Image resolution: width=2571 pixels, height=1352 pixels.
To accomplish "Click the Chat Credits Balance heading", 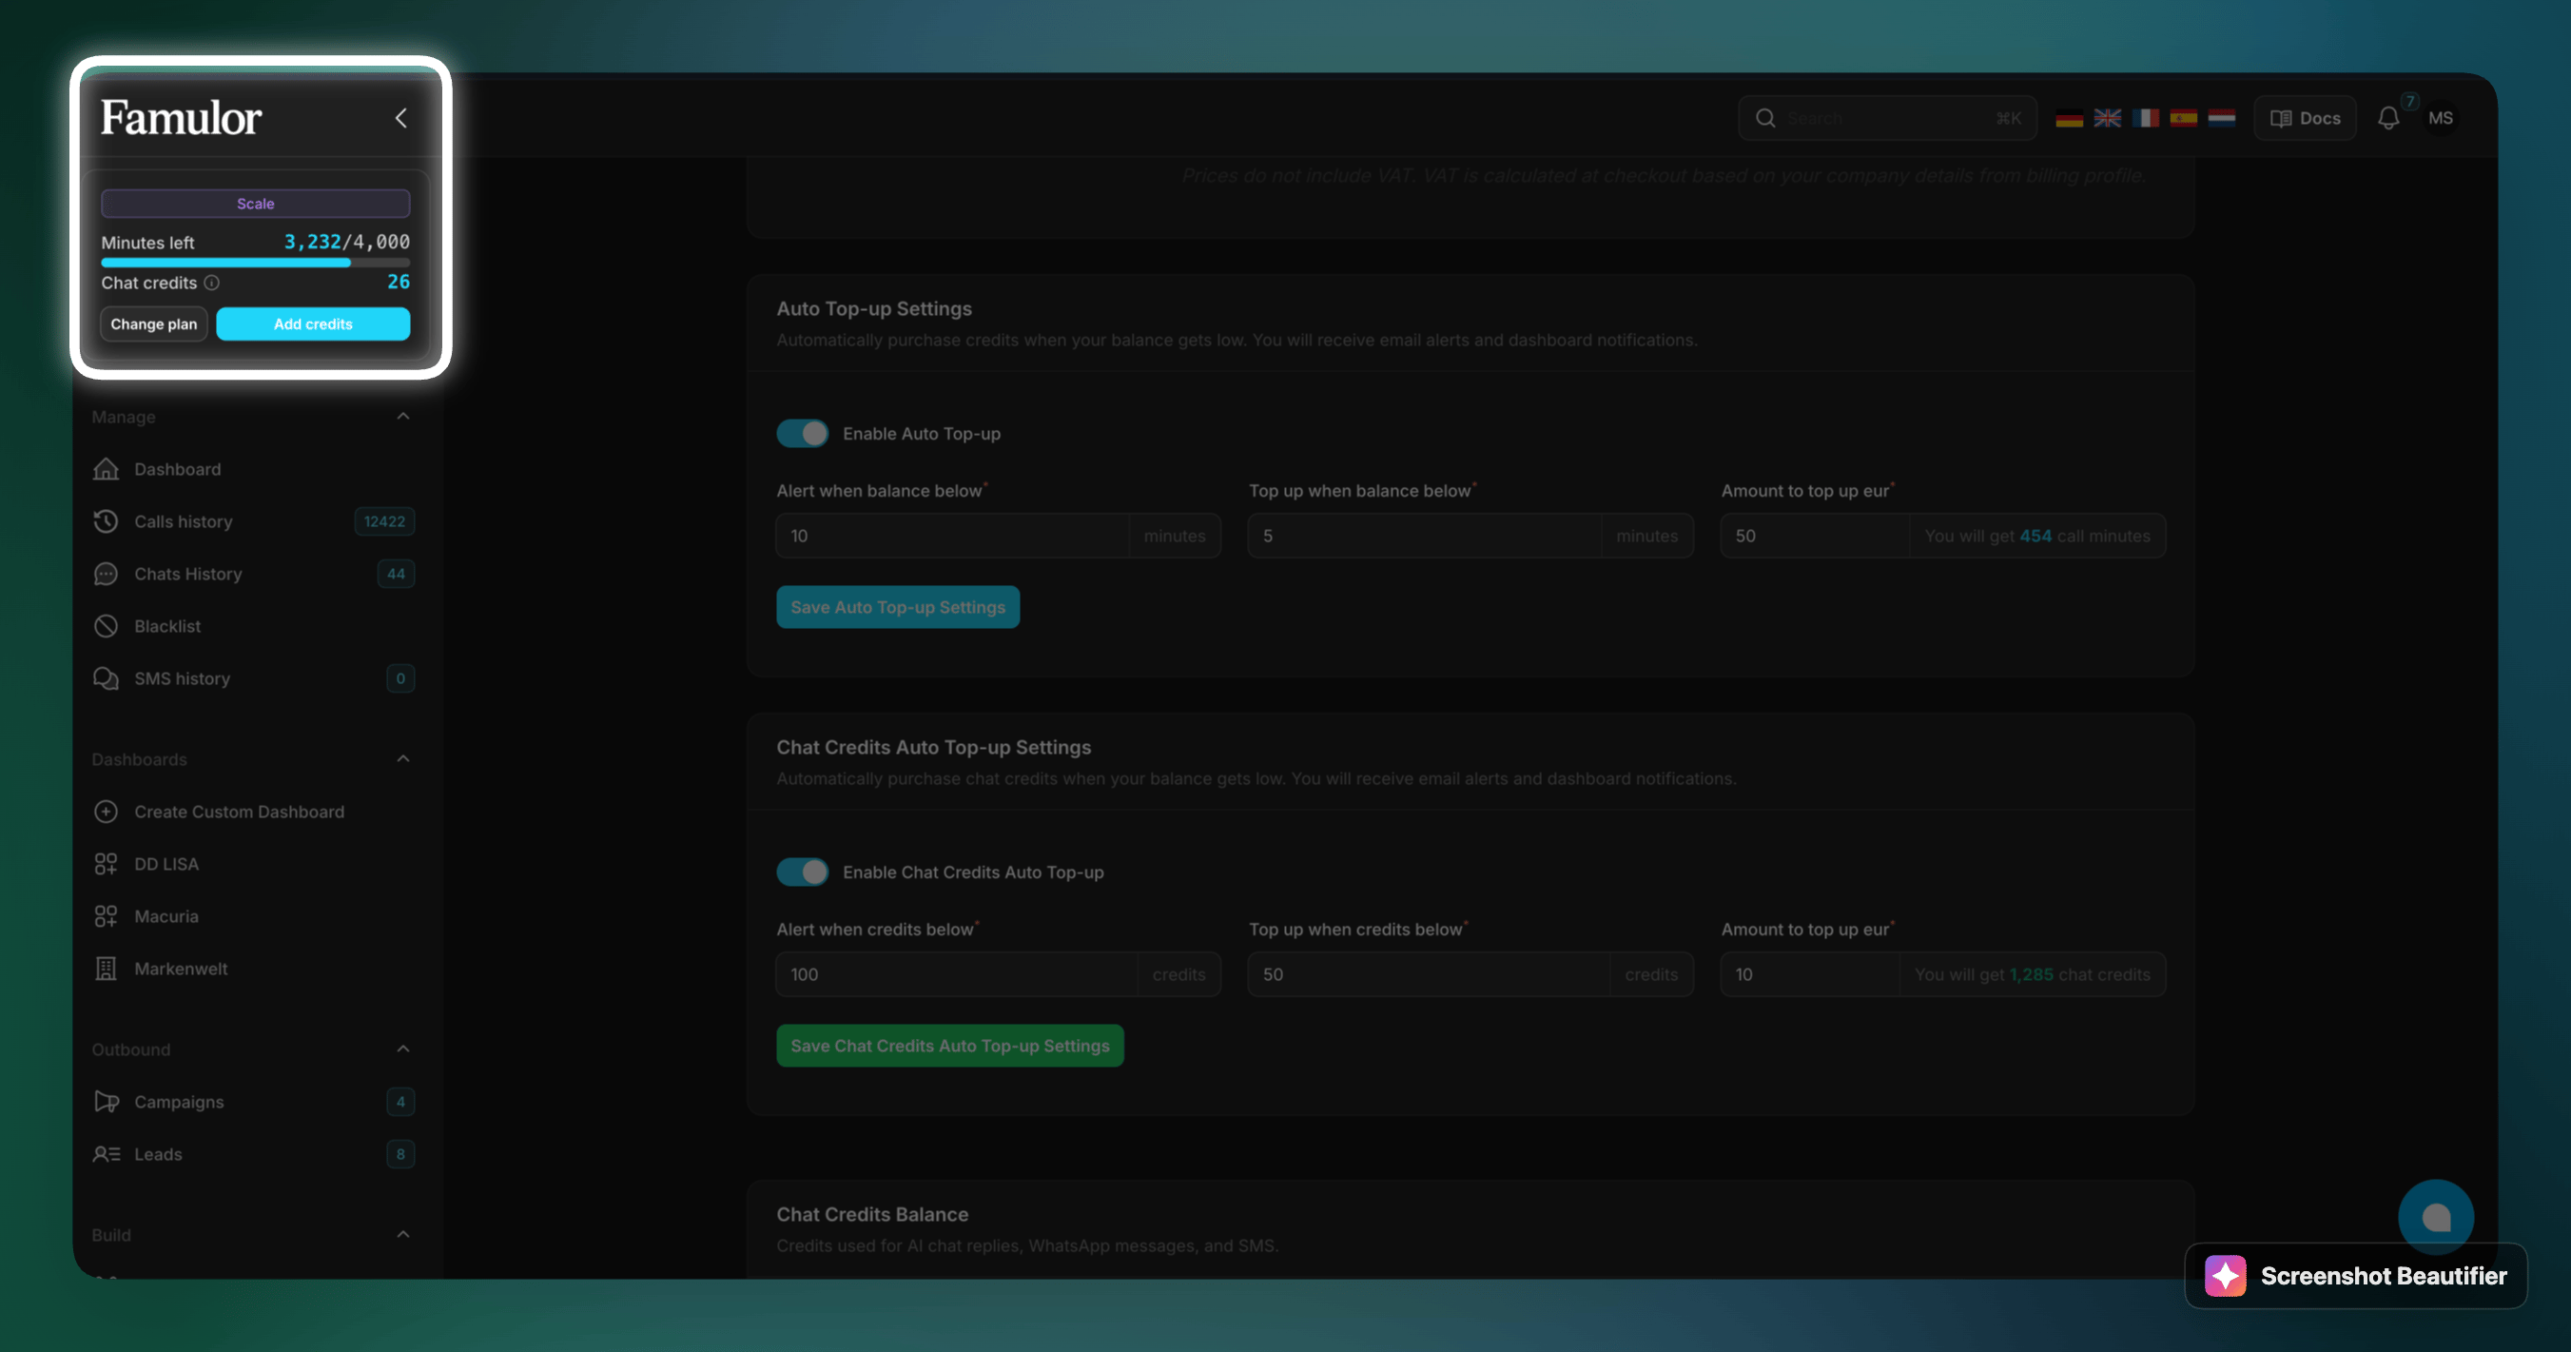I will (872, 1214).
